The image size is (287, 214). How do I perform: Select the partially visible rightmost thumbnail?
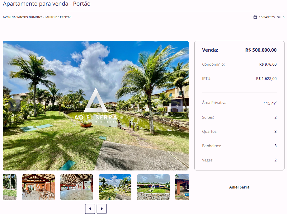(182, 187)
